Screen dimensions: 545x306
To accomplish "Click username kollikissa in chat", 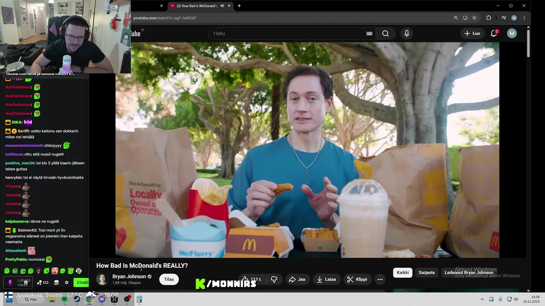I will click(x=14, y=154).
